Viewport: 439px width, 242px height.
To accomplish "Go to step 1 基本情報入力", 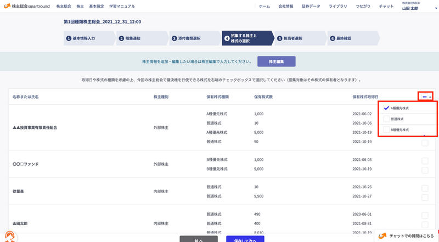I will [89, 38].
